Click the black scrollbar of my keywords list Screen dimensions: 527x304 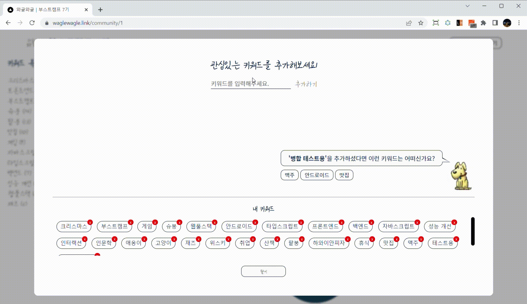[x=473, y=231]
